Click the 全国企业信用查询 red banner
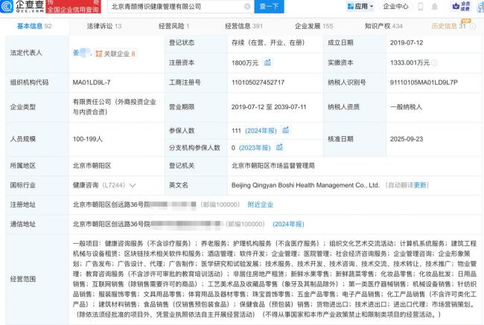The width and height of the screenshot is (484, 325). (73, 7)
